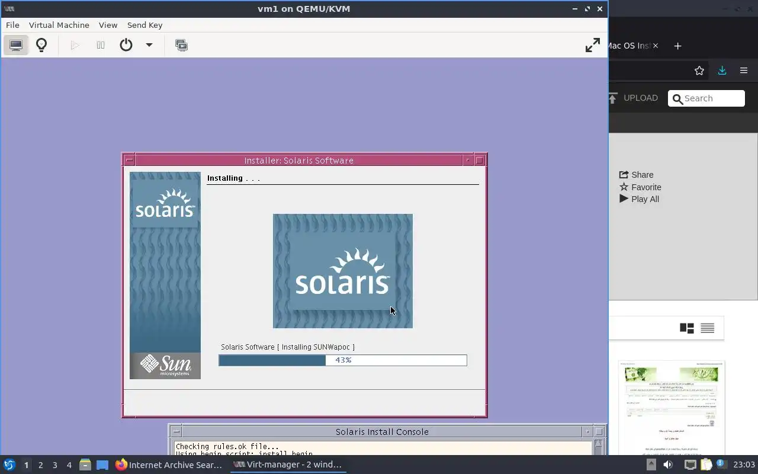Open the power options dropdown arrow
758x474 pixels.
click(x=149, y=45)
